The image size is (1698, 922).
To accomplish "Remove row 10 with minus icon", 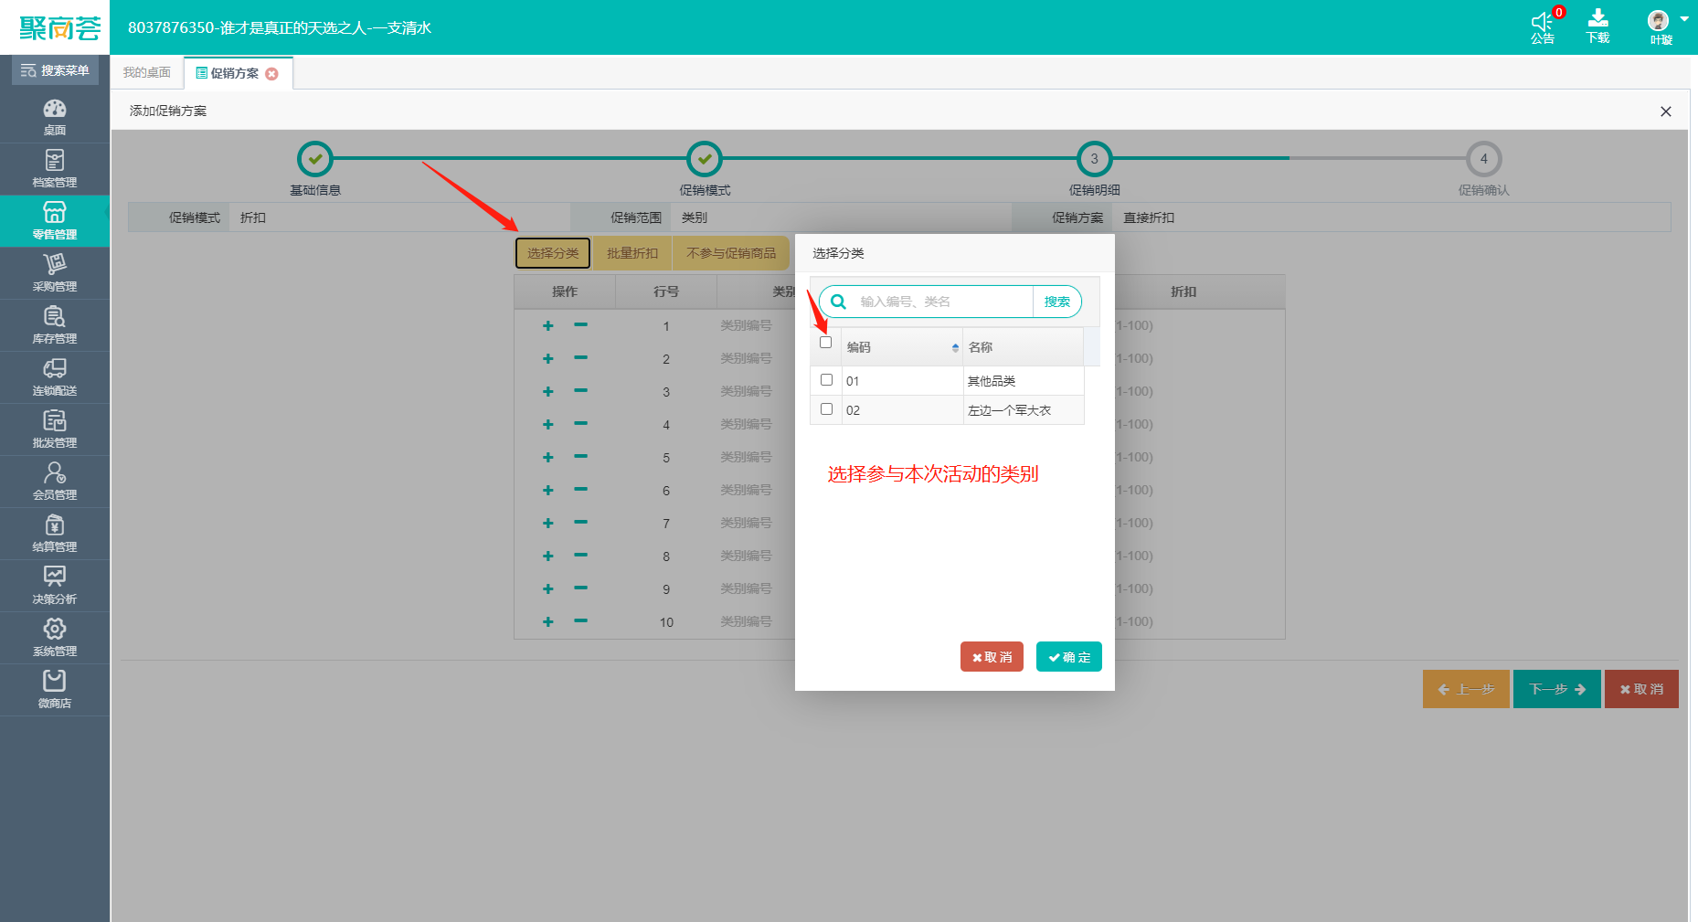I will 580,620.
